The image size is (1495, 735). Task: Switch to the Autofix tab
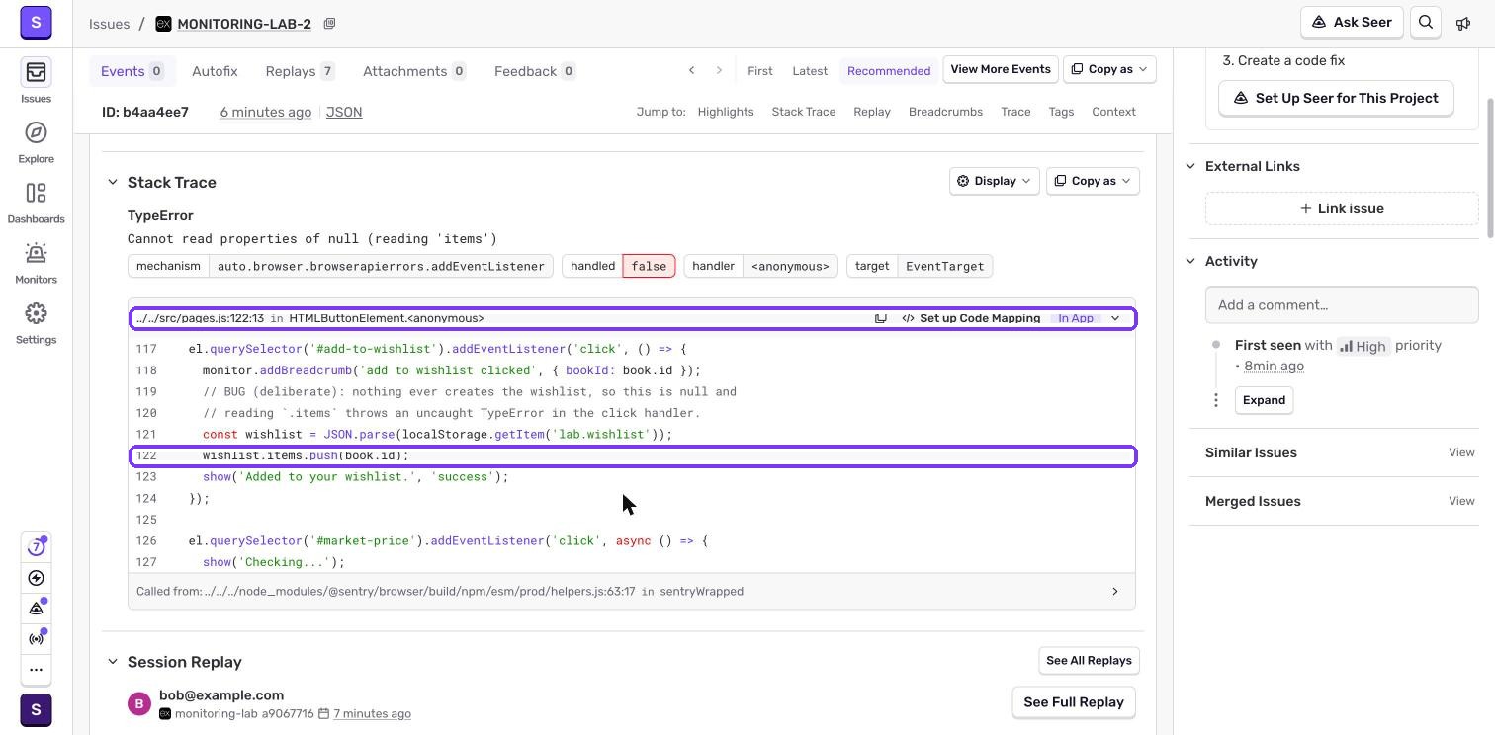pos(215,71)
